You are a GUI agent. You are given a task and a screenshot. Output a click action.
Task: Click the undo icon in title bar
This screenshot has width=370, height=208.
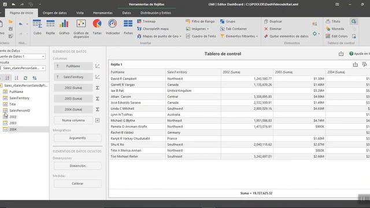(13, 4)
